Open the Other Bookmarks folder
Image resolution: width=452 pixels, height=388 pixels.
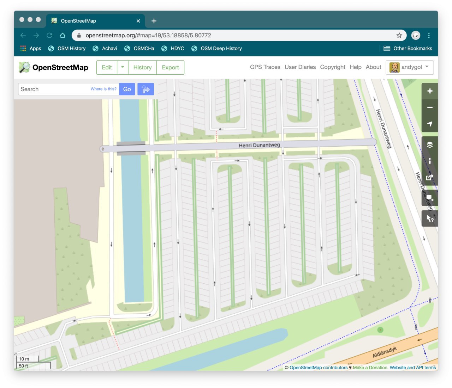click(x=408, y=48)
